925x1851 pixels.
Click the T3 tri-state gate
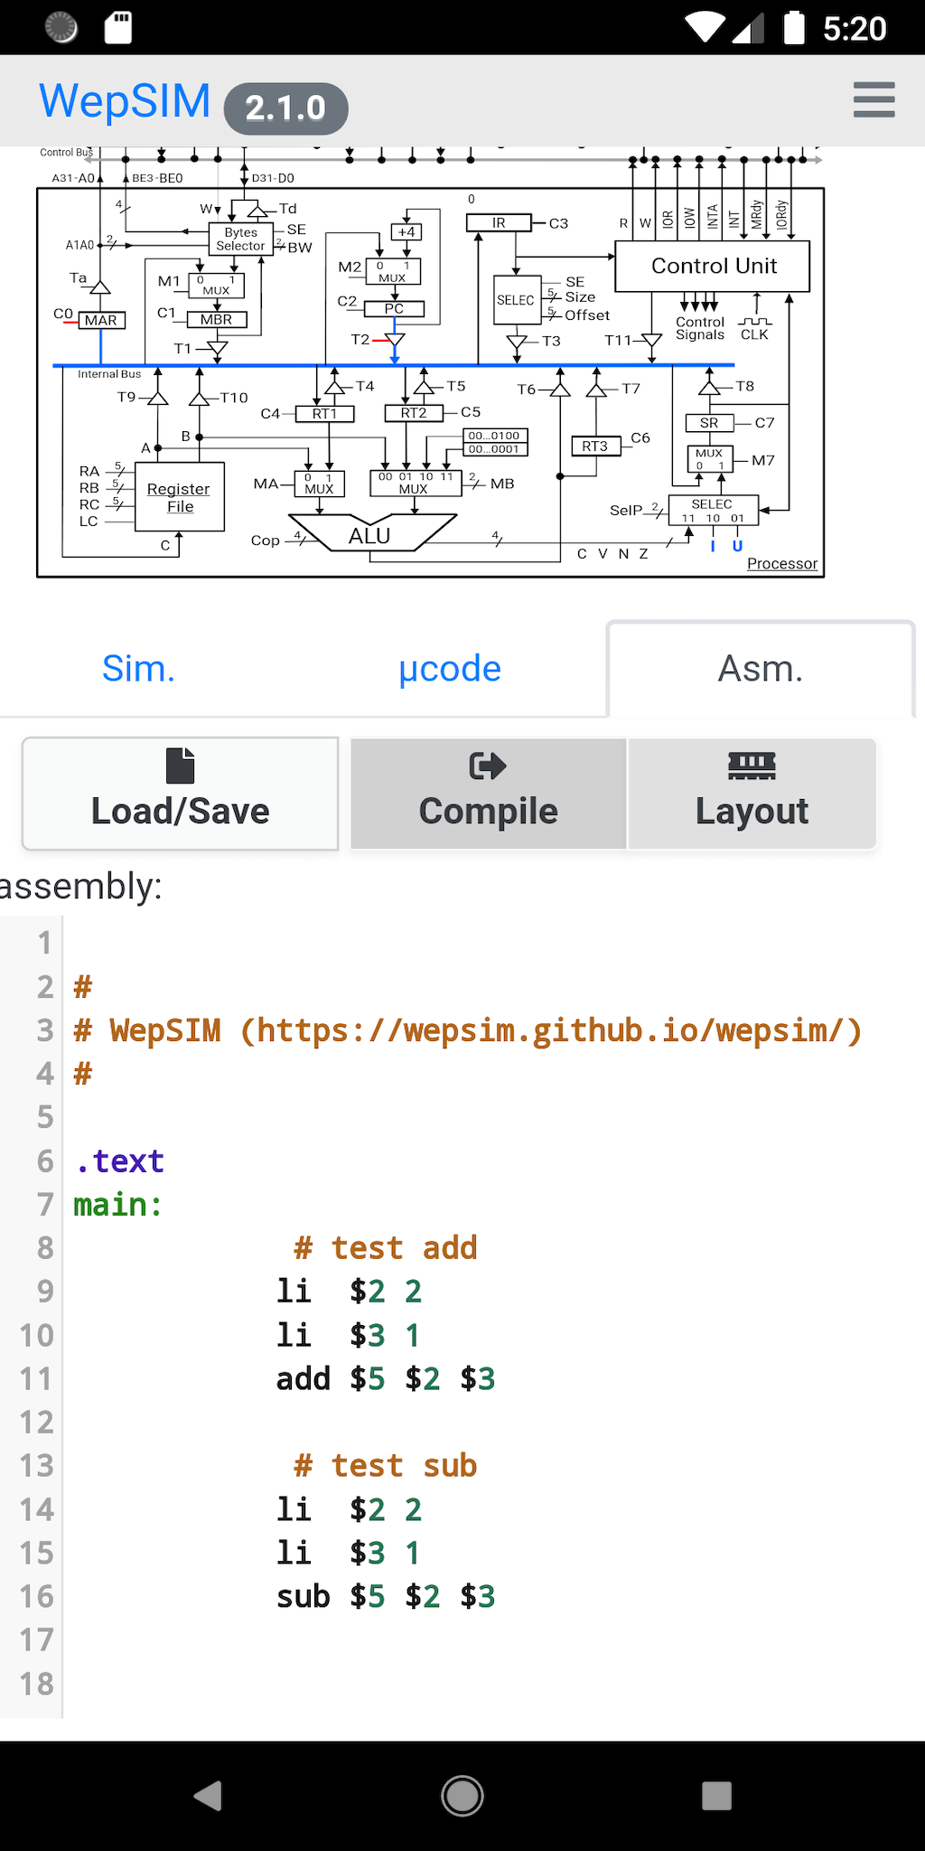517,342
